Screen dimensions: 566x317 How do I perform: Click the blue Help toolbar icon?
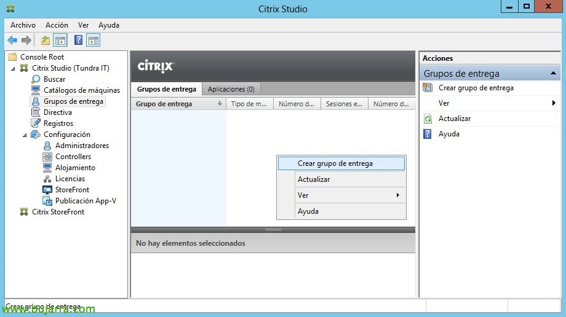click(78, 40)
